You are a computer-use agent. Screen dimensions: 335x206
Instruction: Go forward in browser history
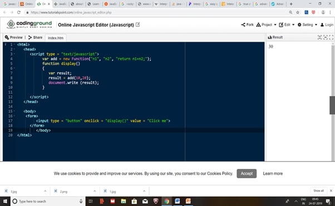click(x=12, y=12)
